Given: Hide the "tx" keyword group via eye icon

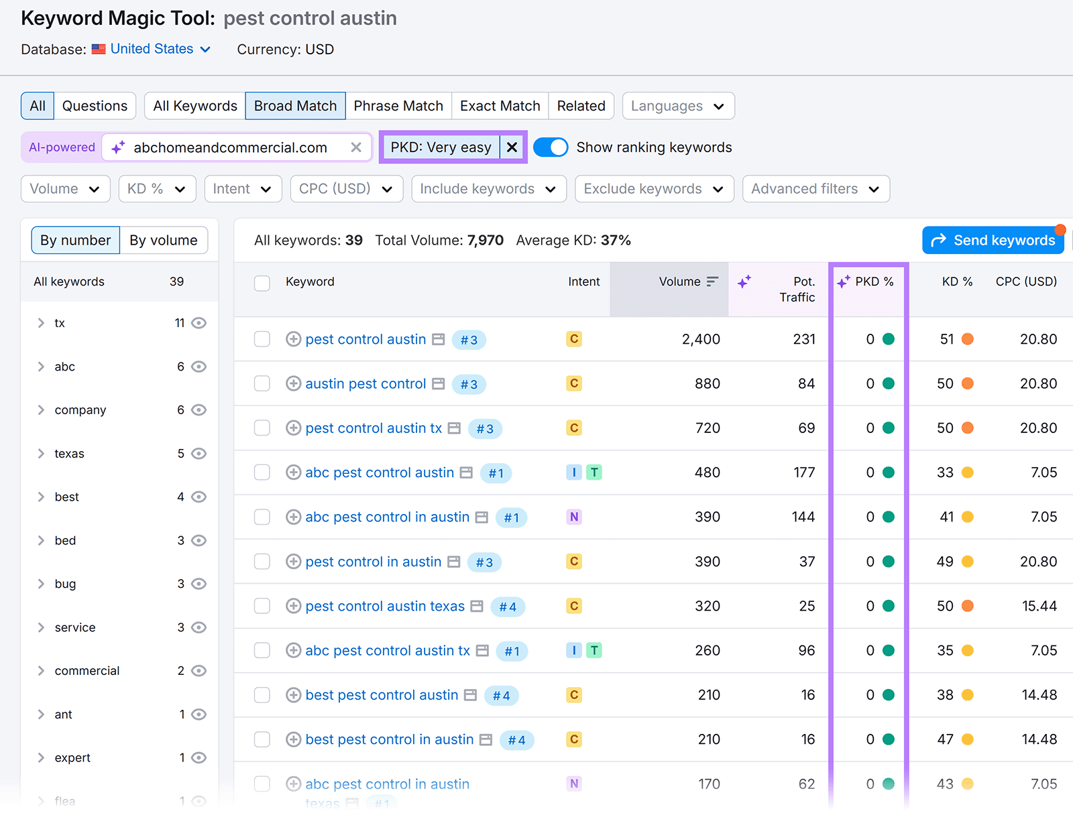Looking at the screenshot, I should 199,322.
